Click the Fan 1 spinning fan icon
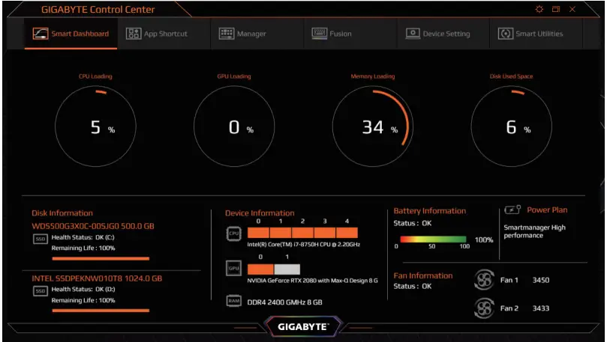 [484, 280]
